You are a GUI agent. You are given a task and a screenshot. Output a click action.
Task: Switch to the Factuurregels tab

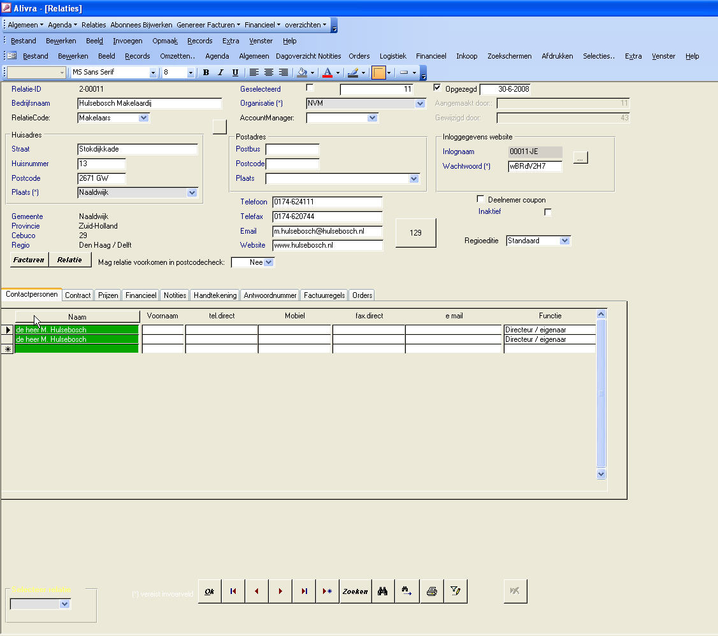(324, 295)
